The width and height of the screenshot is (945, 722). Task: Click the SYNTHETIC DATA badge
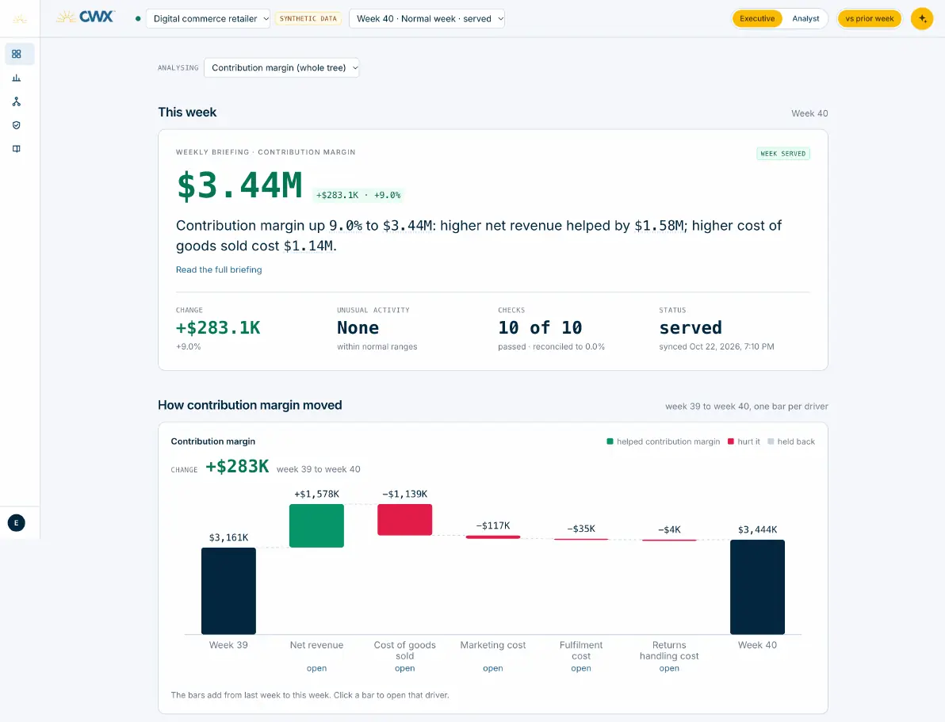click(308, 19)
